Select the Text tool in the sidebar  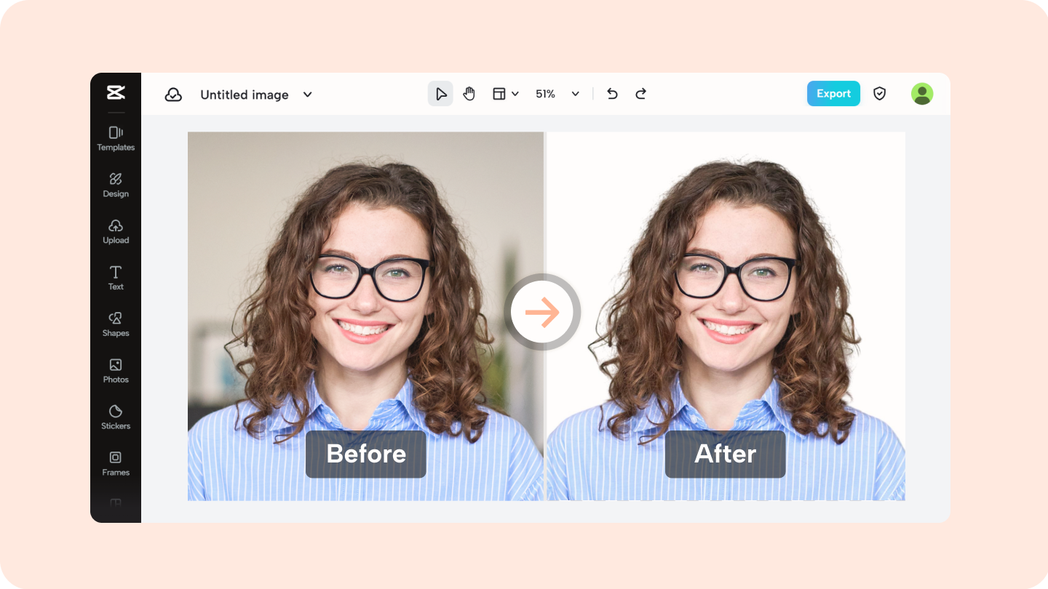click(116, 278)
